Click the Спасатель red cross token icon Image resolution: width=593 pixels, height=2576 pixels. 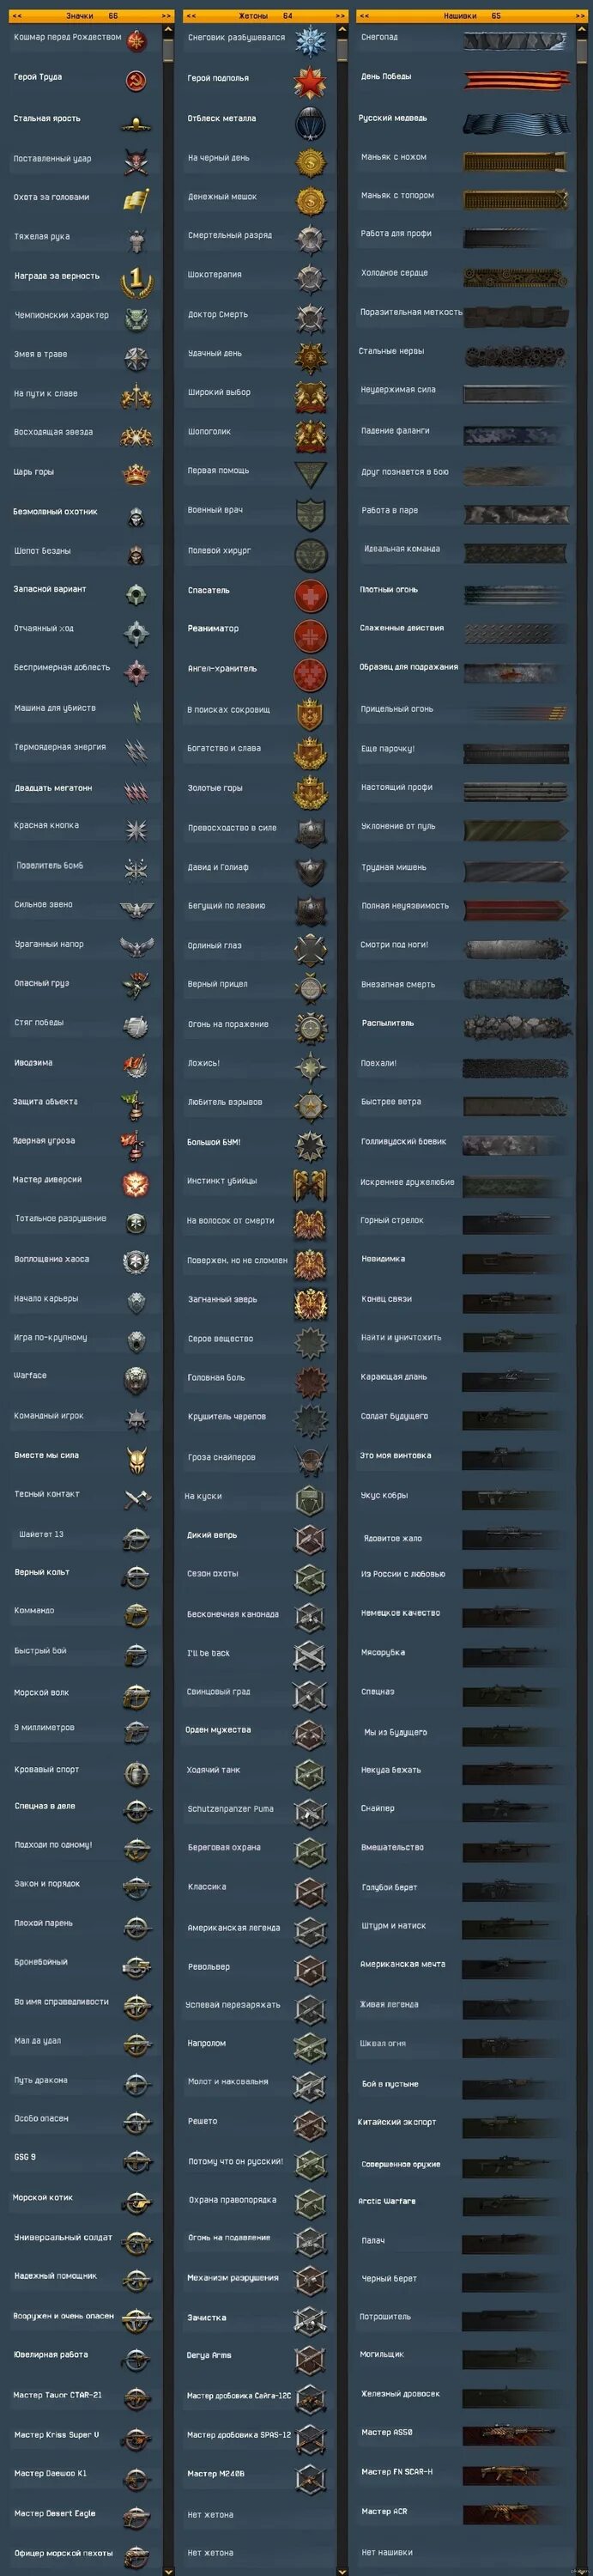311,595
